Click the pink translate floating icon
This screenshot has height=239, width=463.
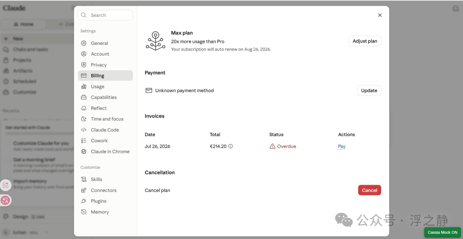tap(5, 200)
